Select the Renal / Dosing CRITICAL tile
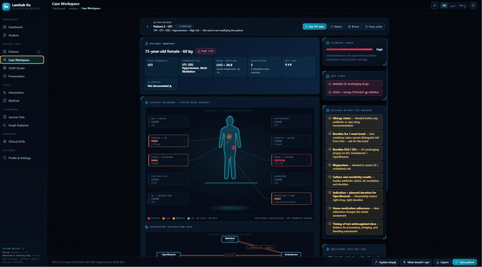Image resolution: width=482 pixels, height=267 pixels. (291, 160)
